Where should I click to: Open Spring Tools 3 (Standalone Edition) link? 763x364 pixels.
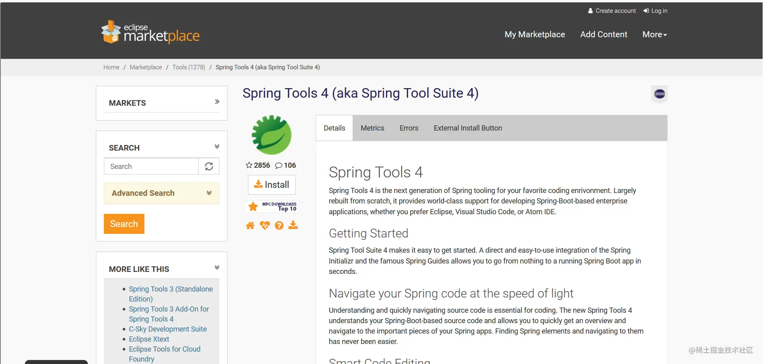(171, 294)
